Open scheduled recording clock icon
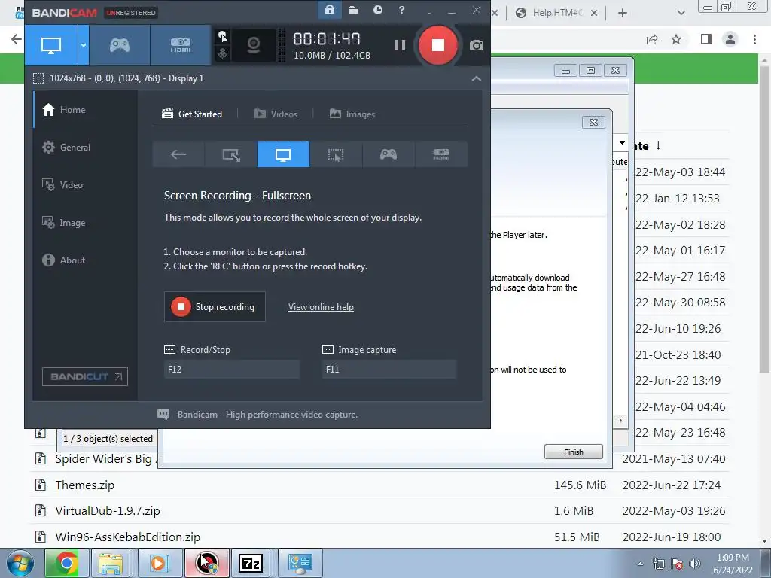The image size is (771, 578). coord(378,10)
